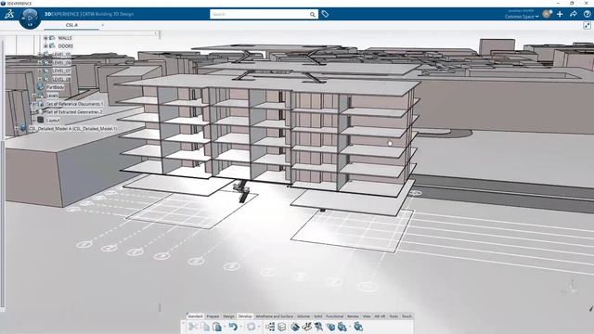The height and width of the screenshot is (334, 594).
Task: Select PartBody in the tree
Action: pos(56,87)
